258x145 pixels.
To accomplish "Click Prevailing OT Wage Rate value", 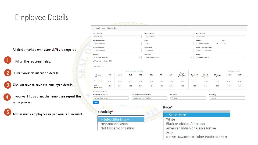I will coord(217,81).
